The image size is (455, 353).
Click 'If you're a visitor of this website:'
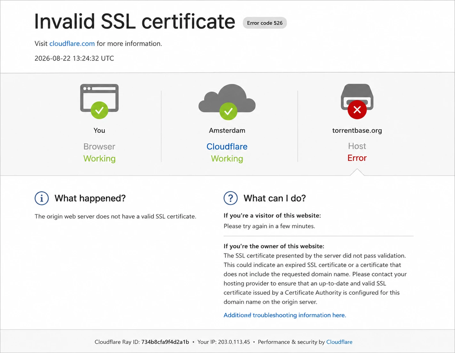(272, 215)
